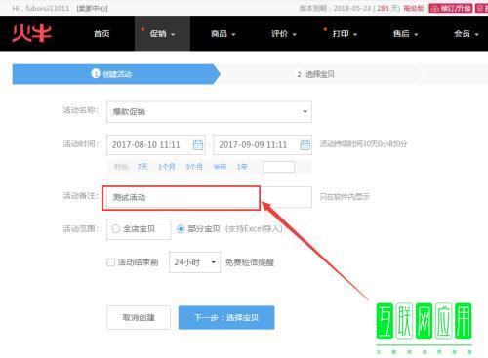488x358 pixels.
Task: Click the 卖家中心 link at top
Action: point(92,8)
